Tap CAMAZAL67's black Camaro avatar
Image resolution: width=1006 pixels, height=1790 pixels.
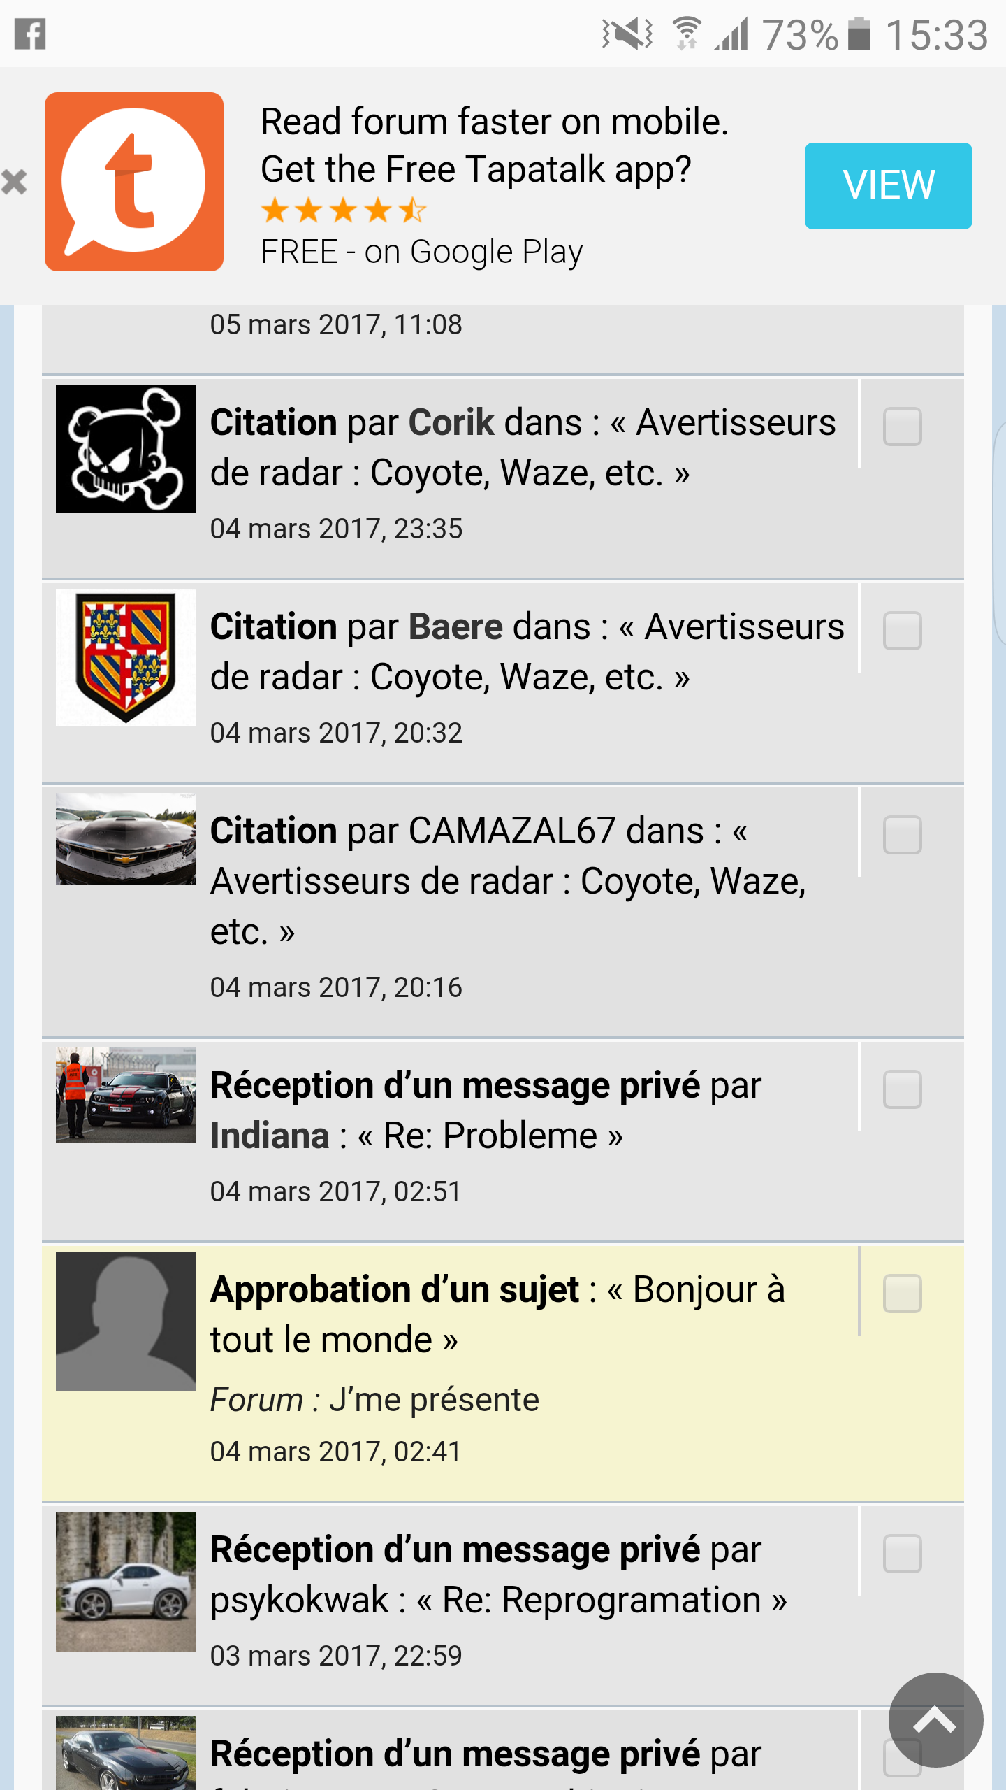click(126, 839)
